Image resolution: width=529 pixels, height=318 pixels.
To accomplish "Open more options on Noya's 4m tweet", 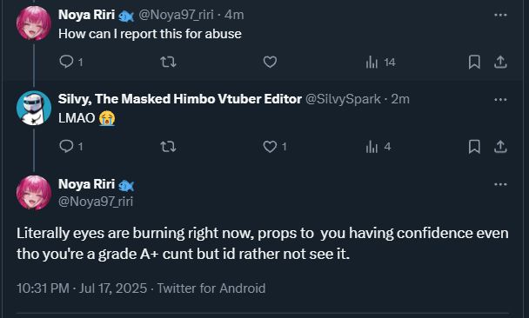I will [500, 15].
